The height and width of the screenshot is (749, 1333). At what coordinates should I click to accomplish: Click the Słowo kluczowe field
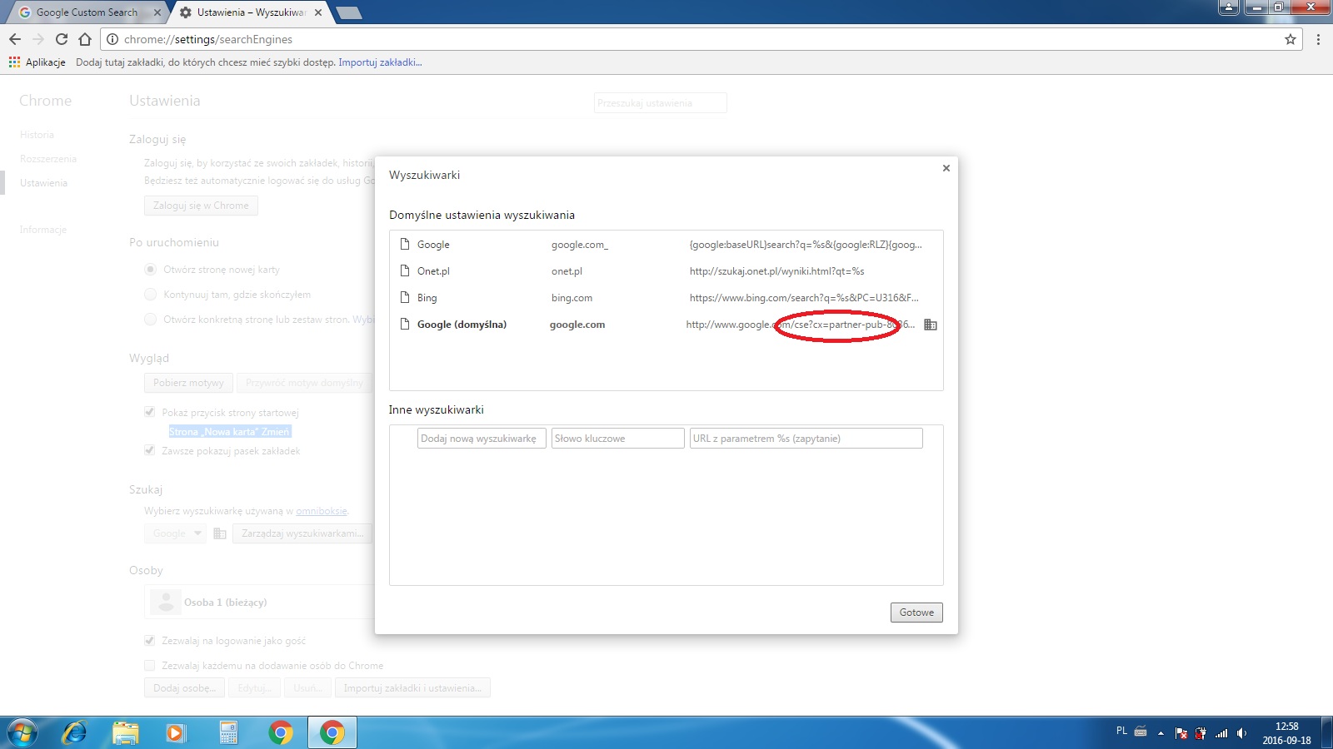click(x=617, y=439)
